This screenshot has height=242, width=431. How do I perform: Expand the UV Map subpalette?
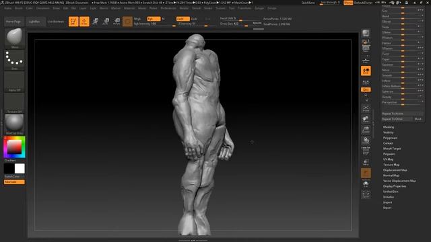(x=388, y=159)
